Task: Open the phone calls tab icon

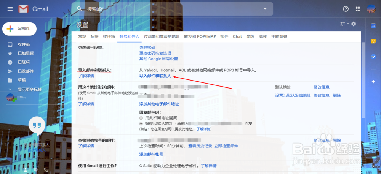Action: [x=46, y=170]
